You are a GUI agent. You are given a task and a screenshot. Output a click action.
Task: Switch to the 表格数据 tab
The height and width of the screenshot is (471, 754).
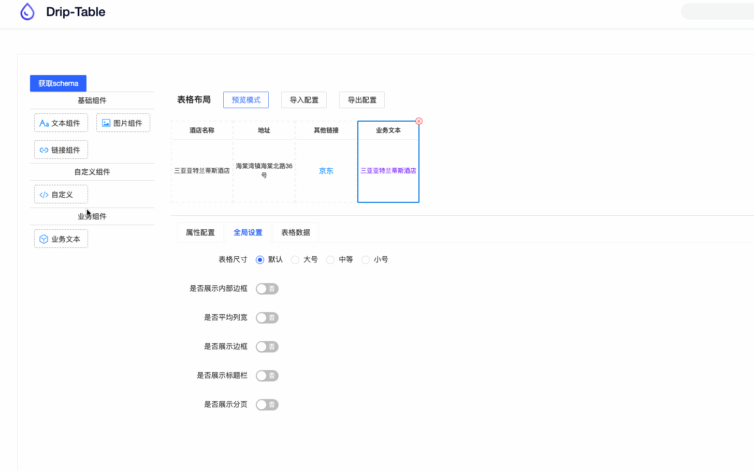click(295, 232)
